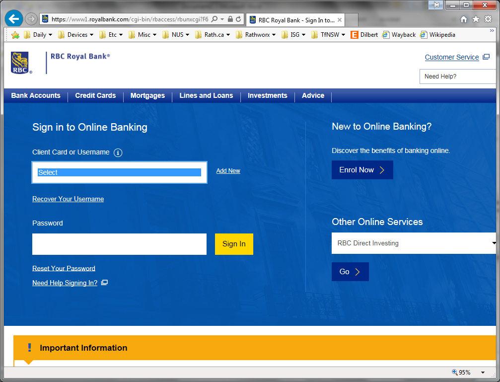Click the RBC lion shield logo
The height and width of the screenshot is (382, 500).
[x=20, y=62]
